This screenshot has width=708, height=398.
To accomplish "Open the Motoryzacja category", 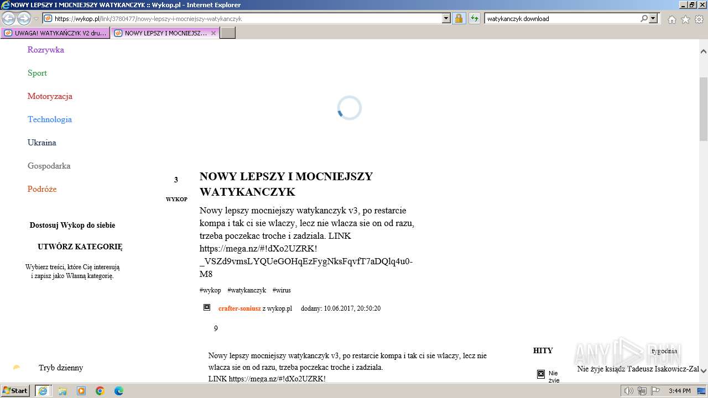I will coord(50,96).
